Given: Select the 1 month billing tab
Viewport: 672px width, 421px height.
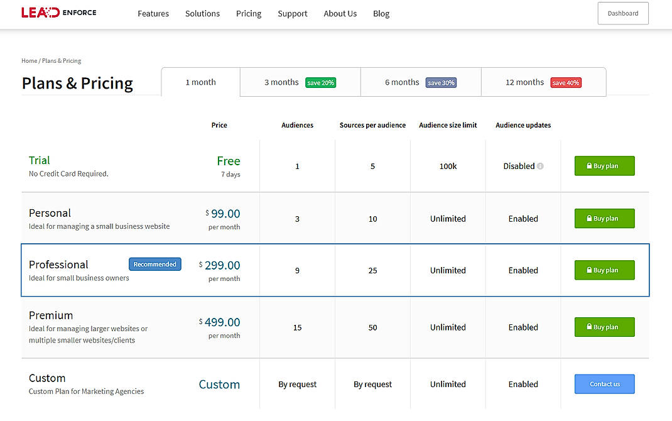Looking at the screenshot, I should coord(200,82).
